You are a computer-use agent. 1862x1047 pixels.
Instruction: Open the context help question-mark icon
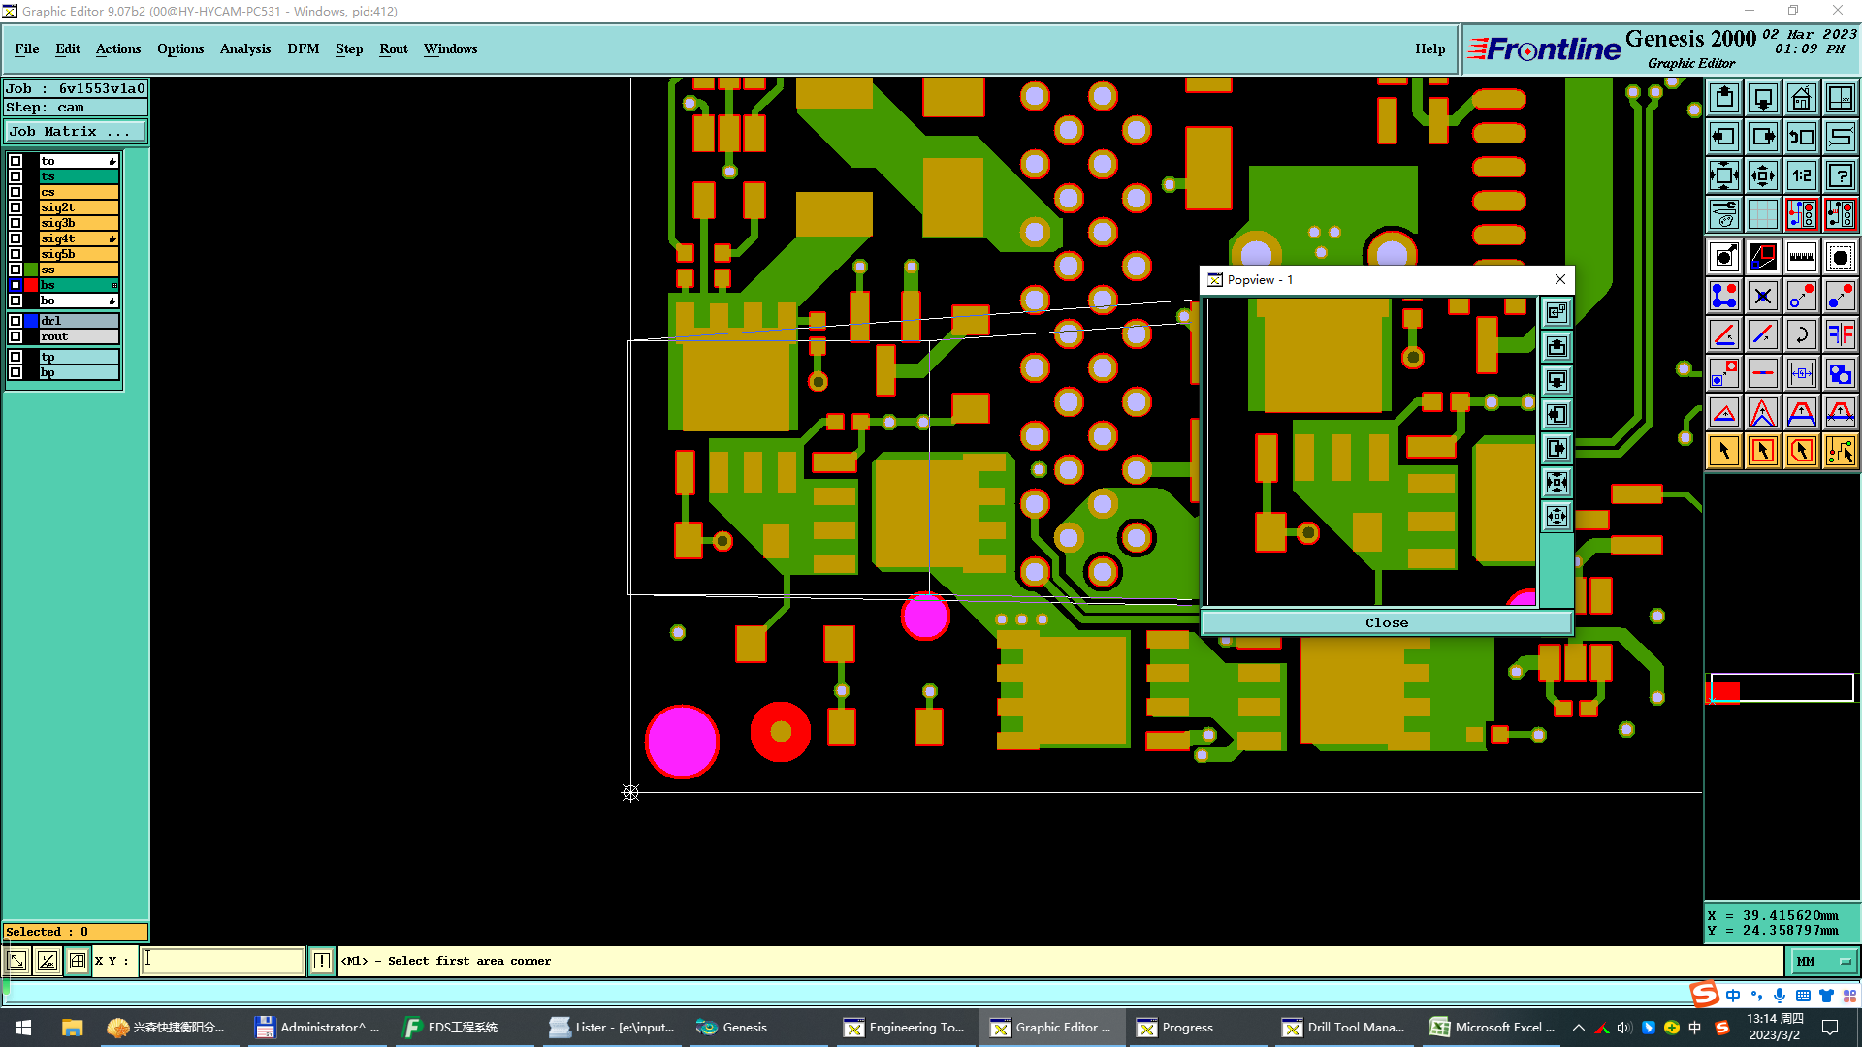point(1840,175)
